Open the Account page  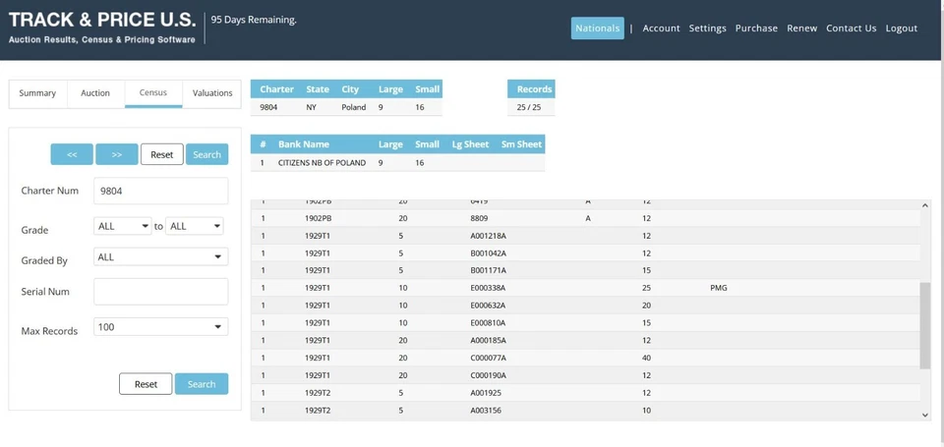661,28
